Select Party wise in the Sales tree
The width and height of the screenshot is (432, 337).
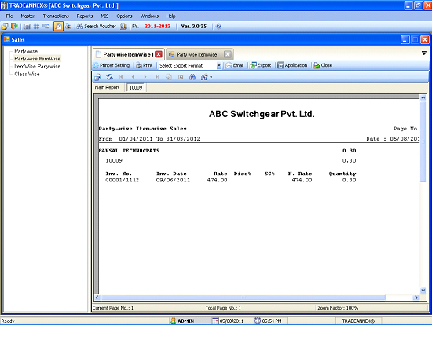(26, 51)
